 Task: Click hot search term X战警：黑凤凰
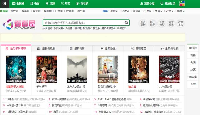click(74, 28)
